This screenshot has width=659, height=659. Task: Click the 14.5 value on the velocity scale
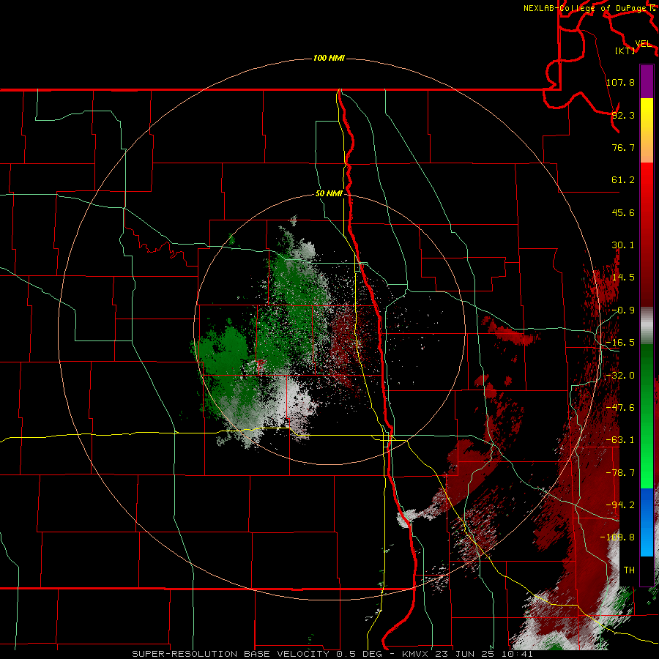(623, 278)
